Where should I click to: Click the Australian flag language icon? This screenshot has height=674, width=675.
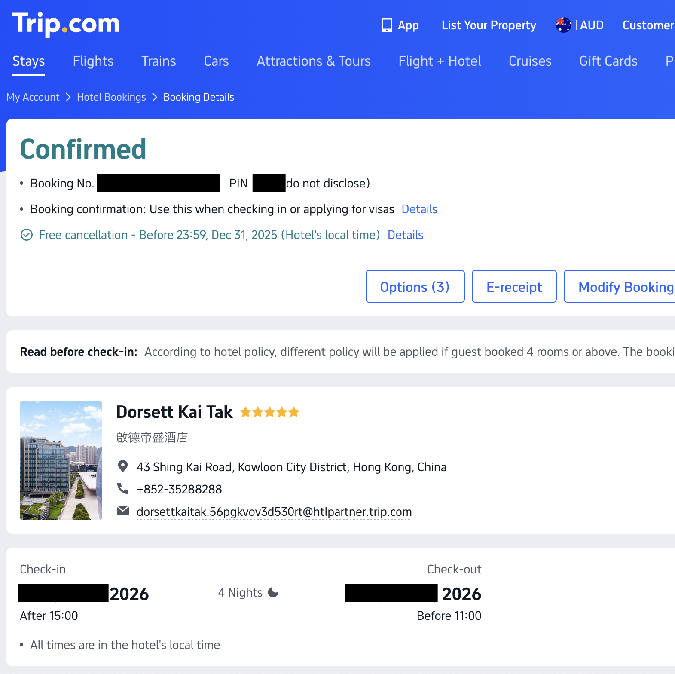[563, 25]
